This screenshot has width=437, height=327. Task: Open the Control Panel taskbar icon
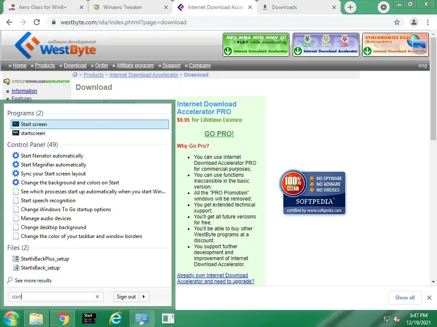142,318
